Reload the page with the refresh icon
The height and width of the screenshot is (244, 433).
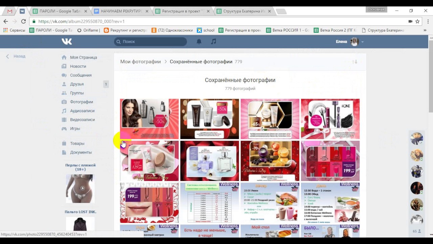point(23,21)
